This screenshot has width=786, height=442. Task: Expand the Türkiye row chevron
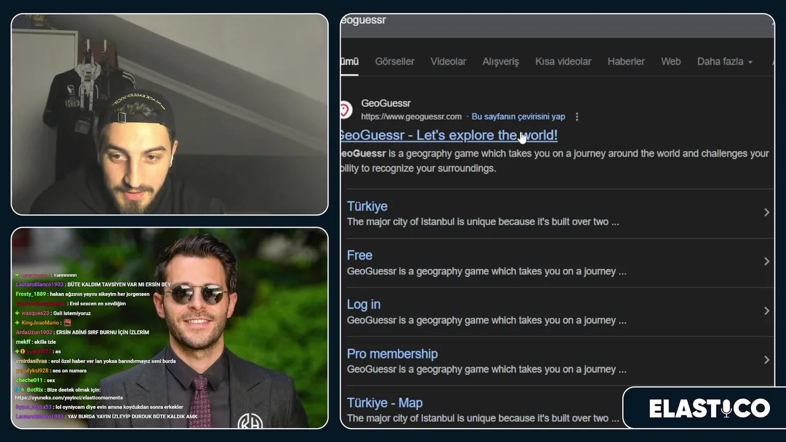pyautogui.click(x=766, y=212)
